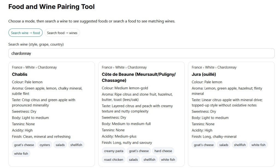Image resolution: width=280 pixels, height=168 pixels.
Task: Open the 'Jura (ouillé)' card heading
Action: click(204, 74)
